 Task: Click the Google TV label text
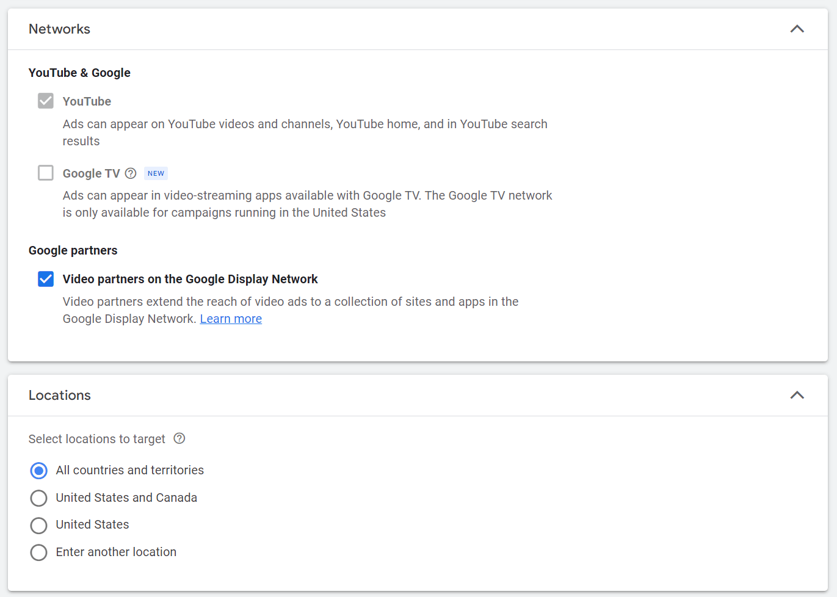pyautogui.click(x=92, y=173)
